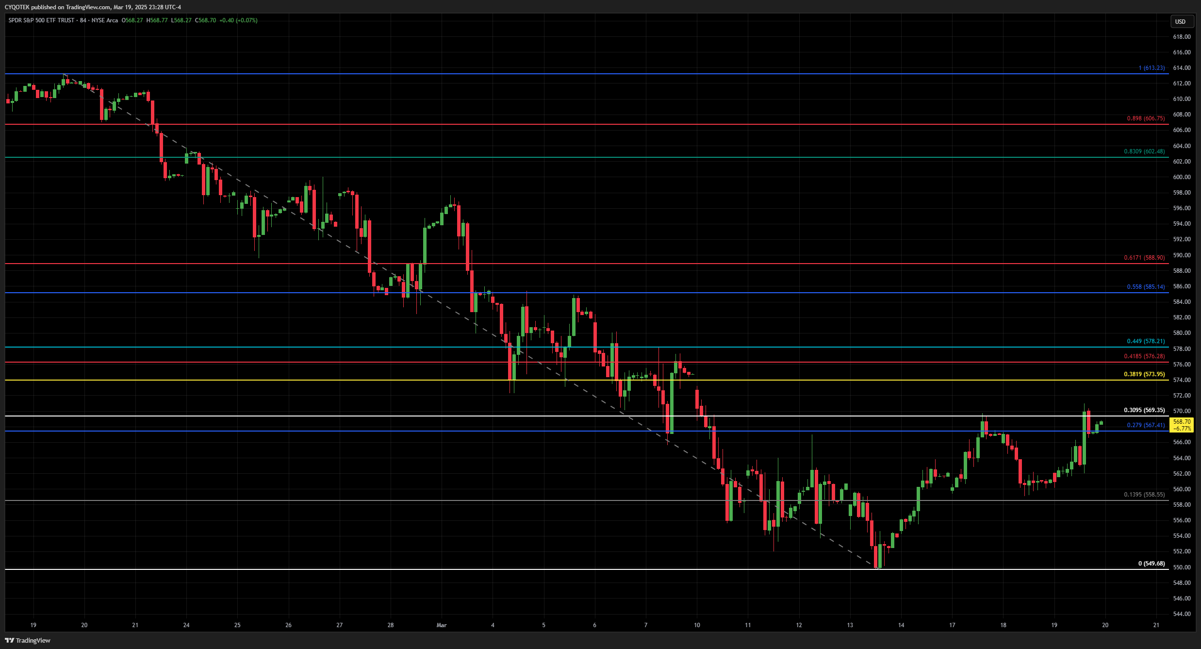Image resolution: width=1201 pixels, height=649 pixels.
Task: Click the Fibonacci label 0.558 (585.14)
Action: tap(1146, 287)
